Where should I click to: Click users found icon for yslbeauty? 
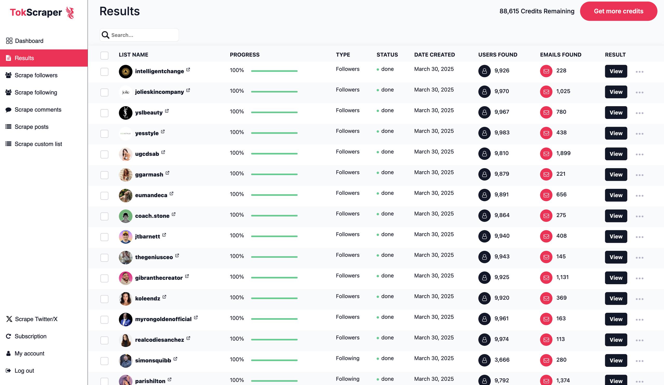click(484, 112)
